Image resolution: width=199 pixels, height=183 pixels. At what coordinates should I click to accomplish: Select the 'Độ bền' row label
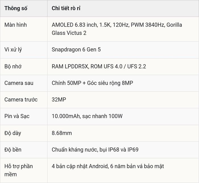tap(13, 150)
